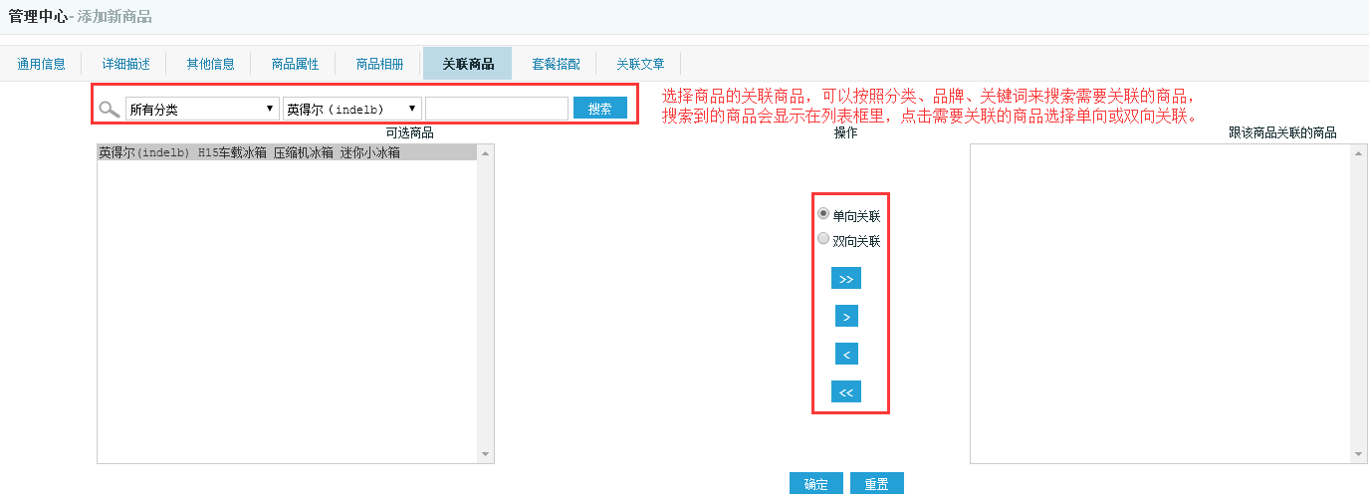
Task: Go to the 商品属性 tab
Action: pyautogui.click(x=295, y=64)
